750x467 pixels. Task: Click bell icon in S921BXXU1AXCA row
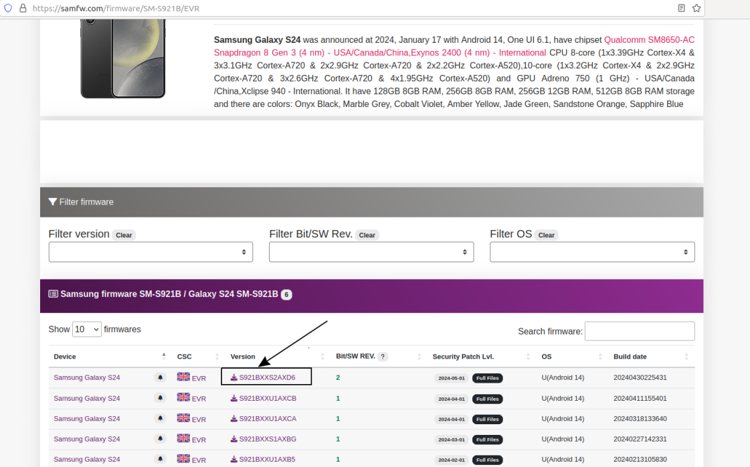click(x=160, y=418)
